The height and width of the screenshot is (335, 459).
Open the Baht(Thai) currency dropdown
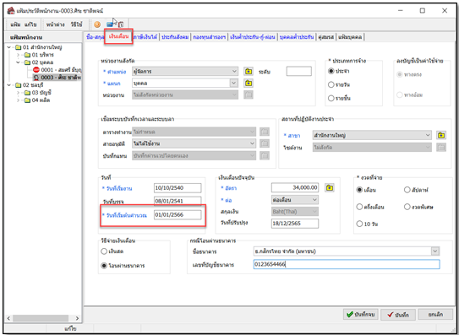click(x=295, y=211)
